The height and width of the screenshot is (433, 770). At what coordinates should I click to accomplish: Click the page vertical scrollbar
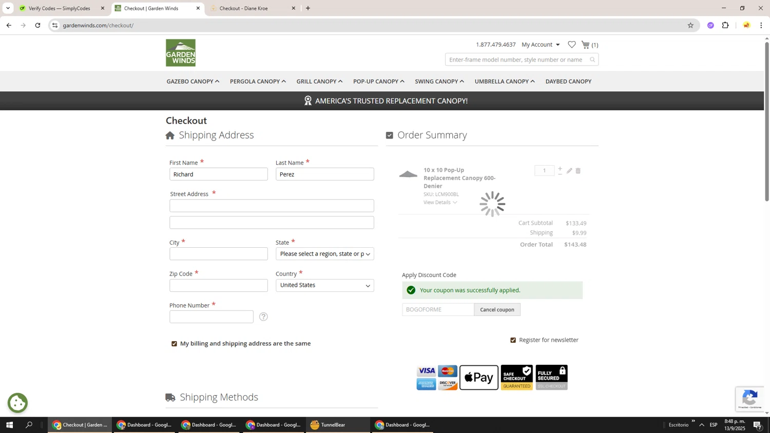click(767, 122)
